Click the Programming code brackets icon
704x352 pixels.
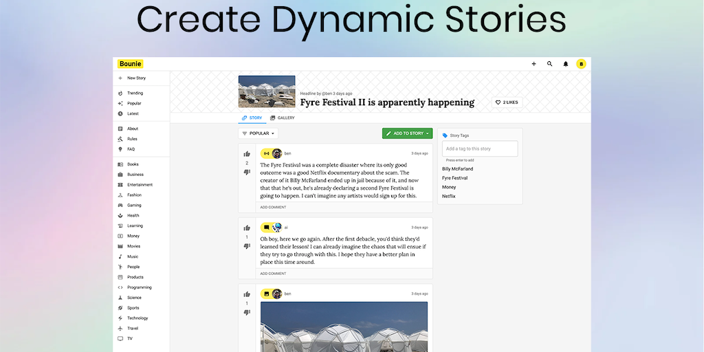[x=120, y=287]
